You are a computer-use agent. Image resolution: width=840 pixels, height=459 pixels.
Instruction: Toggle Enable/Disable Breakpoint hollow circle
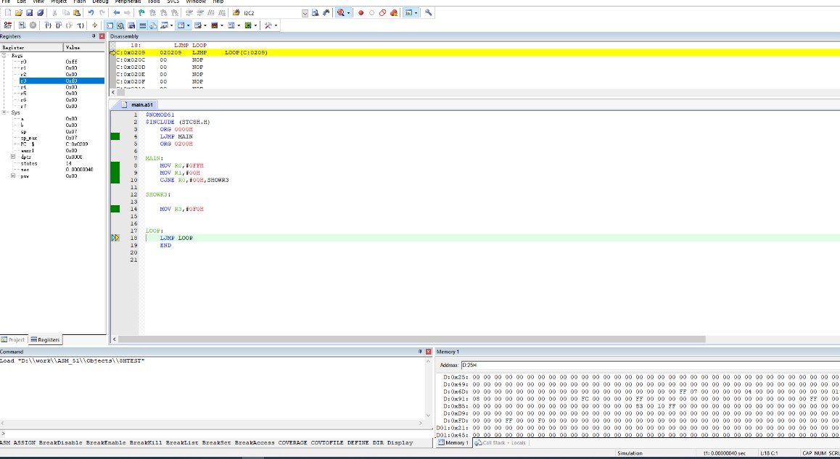pos(371,13)
